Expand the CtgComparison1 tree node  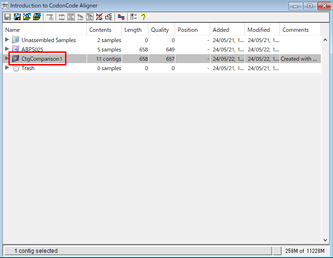(7, 59)
